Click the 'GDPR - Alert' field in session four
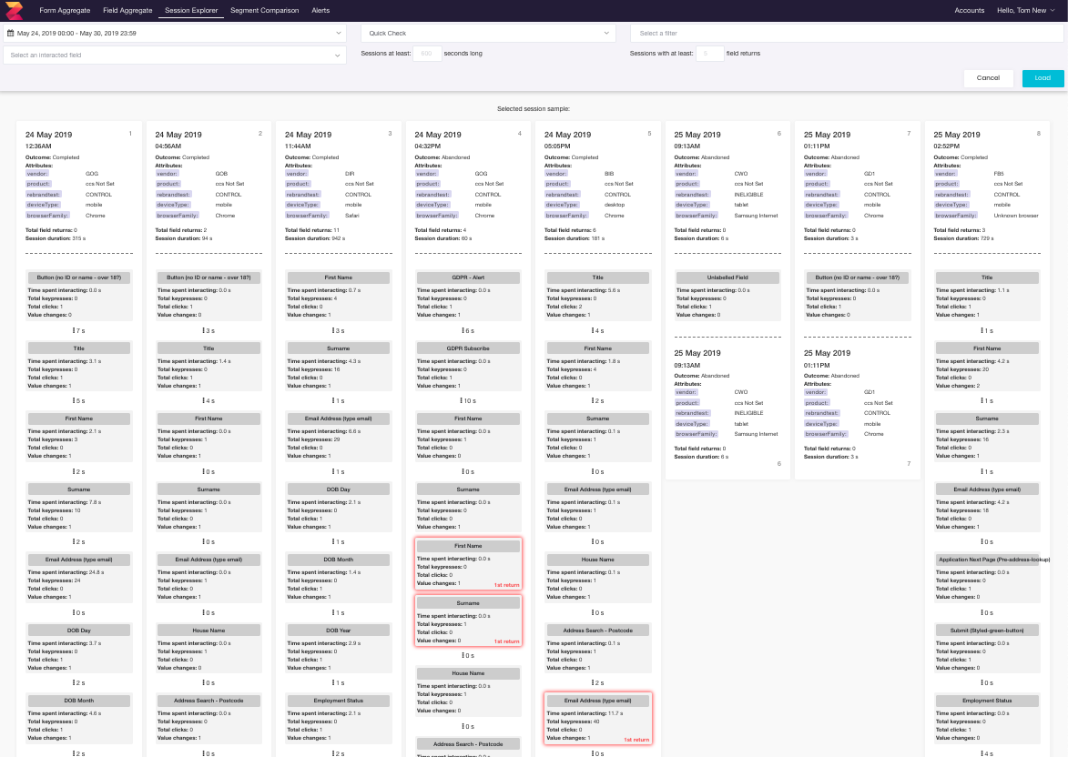This screenshot has width=1068, height=757. point(468,277)
